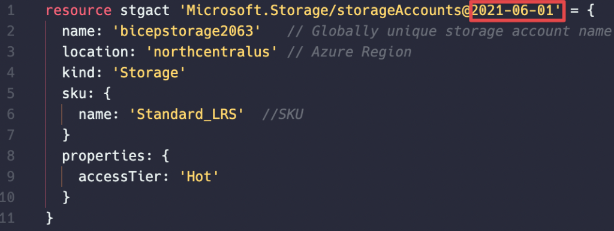Select the 'bicepstorage2063' name value
This screenshot has width=614, height=231.
click(x=187, y=31)
